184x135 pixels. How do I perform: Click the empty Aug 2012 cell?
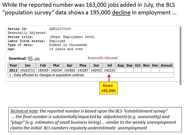(x=120, y=70)
